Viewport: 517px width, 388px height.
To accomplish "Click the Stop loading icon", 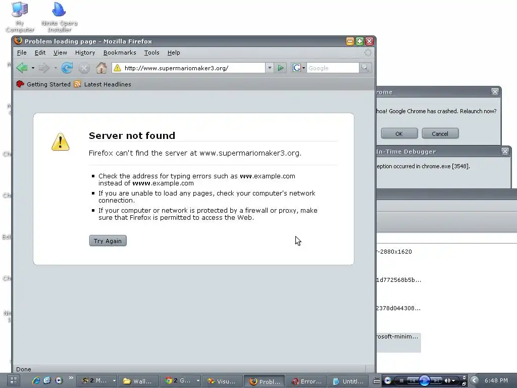I will [84, 68].
